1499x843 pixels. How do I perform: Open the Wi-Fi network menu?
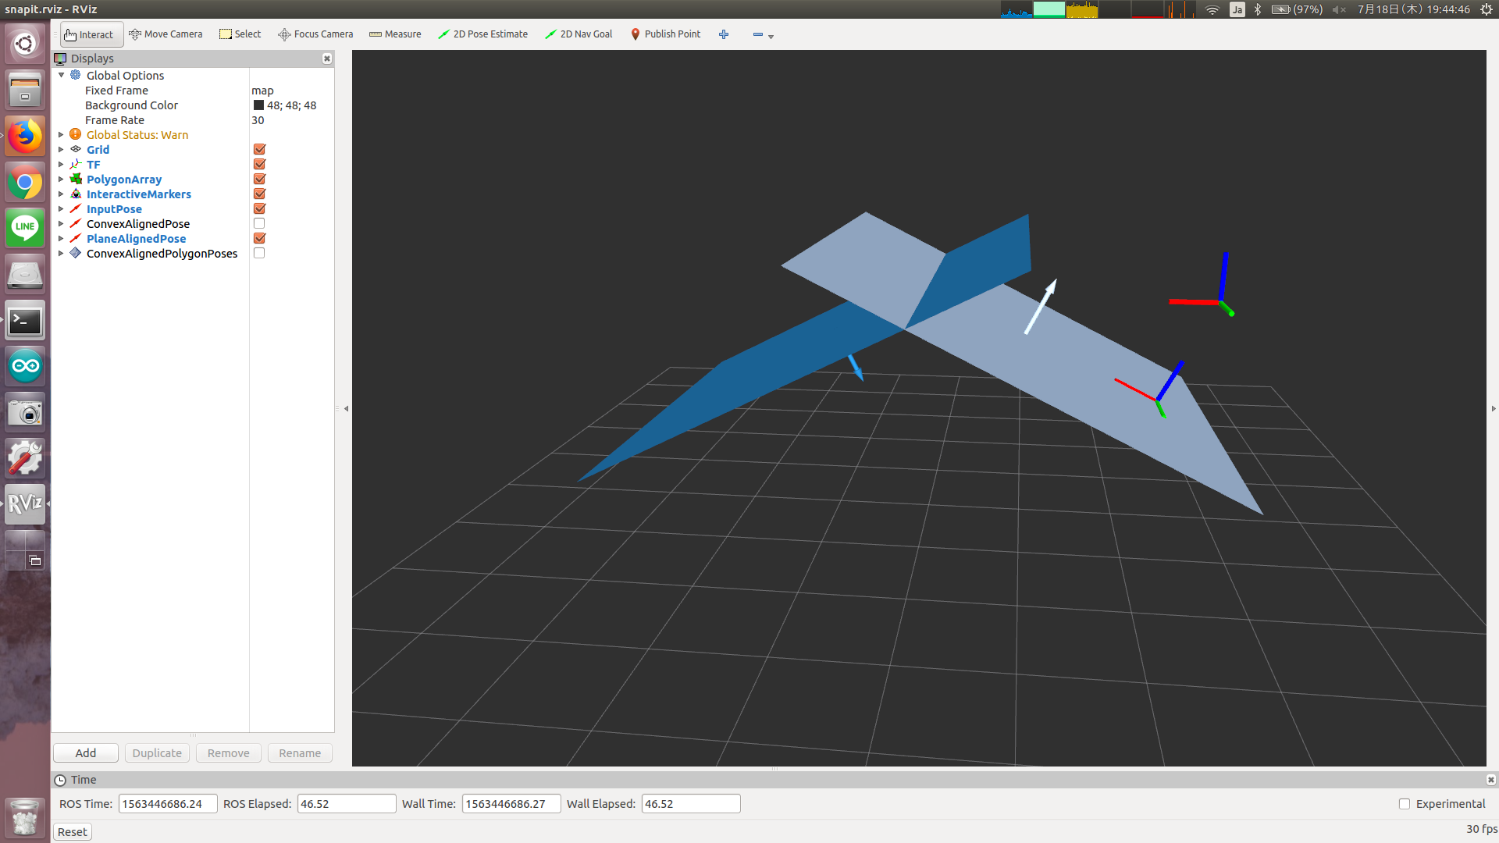click(1212, 9)
